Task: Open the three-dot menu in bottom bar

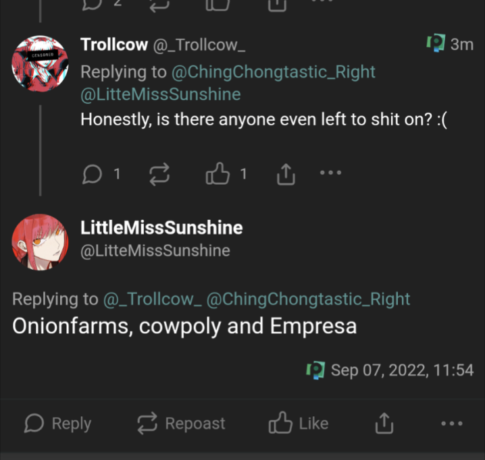Action: [452, 423]
